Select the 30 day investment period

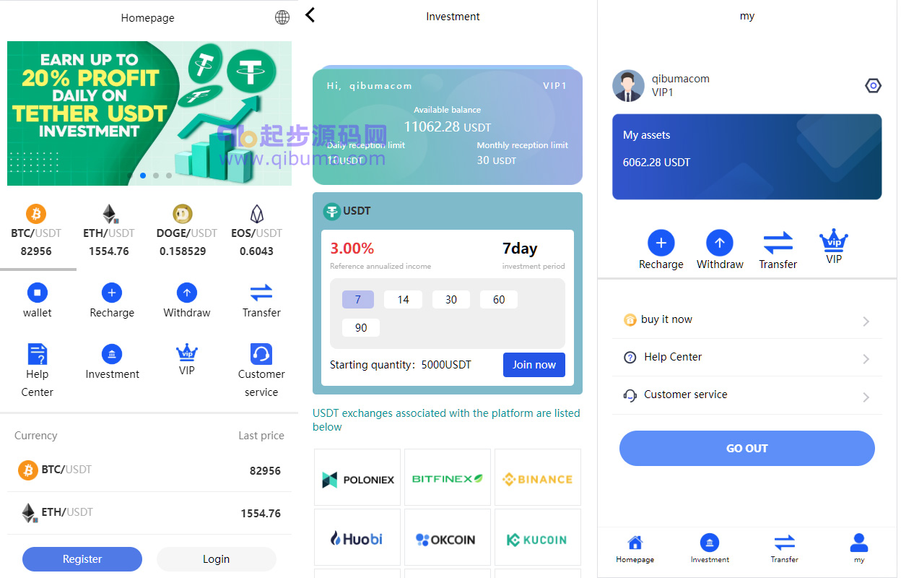click(x=451, y=300)
